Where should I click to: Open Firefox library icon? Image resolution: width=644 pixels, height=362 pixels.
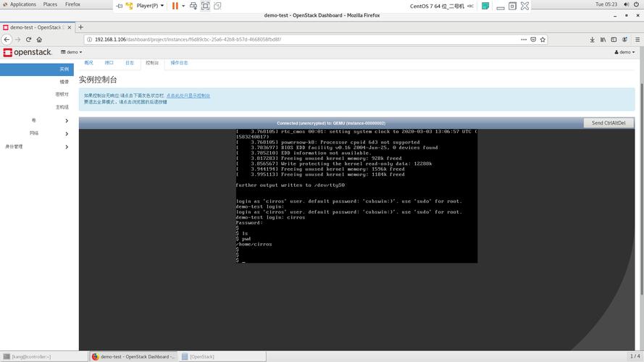click(x=603, y=39)
